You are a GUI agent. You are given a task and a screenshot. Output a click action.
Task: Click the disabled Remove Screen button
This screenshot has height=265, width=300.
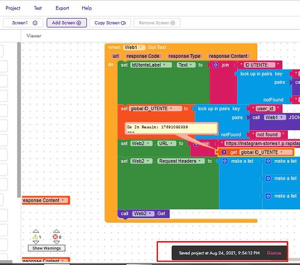(157, 23)
